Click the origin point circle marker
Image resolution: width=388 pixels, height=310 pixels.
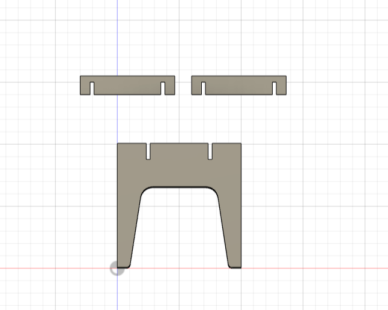(x=117, y=268)
